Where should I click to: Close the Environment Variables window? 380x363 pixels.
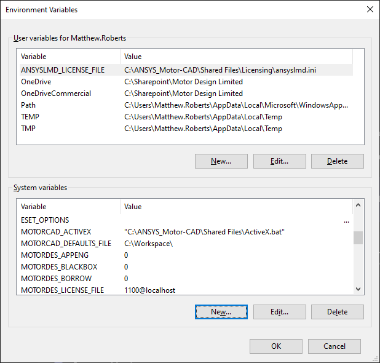(370, 9)
